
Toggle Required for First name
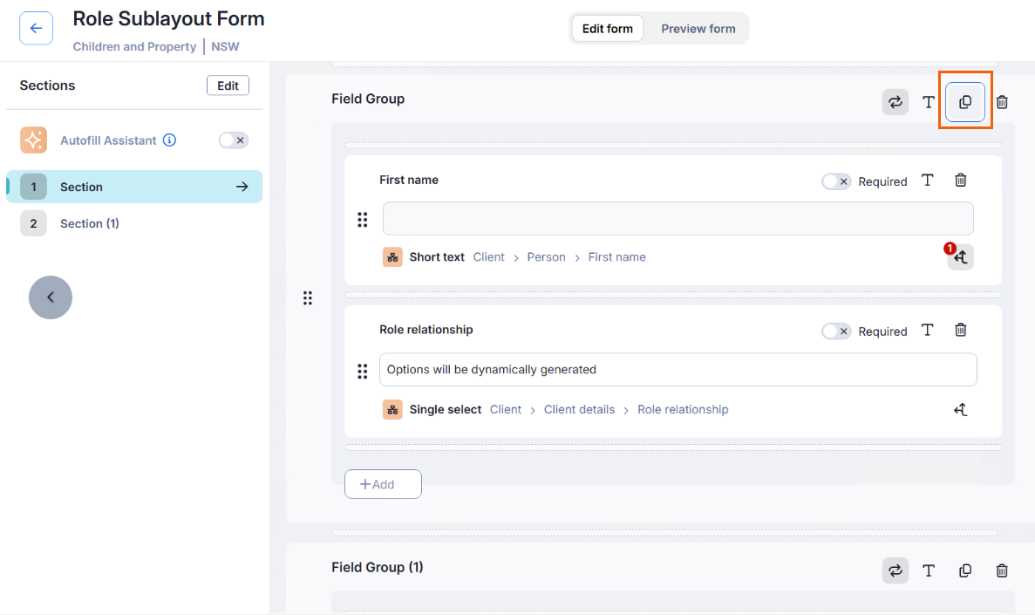[835, 181]
